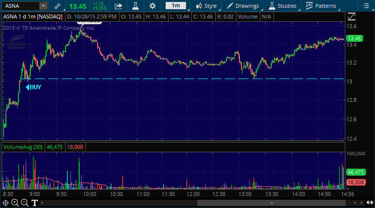
Task: Click the zoom out magnifier icon
Action: click(x=25, y=203)
